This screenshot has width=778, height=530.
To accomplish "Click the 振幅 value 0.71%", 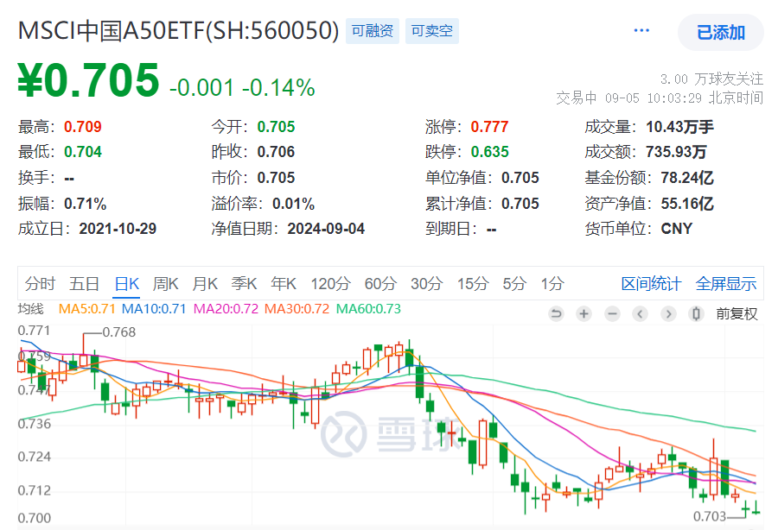I will pyautogui.click(x=86, y=203).
